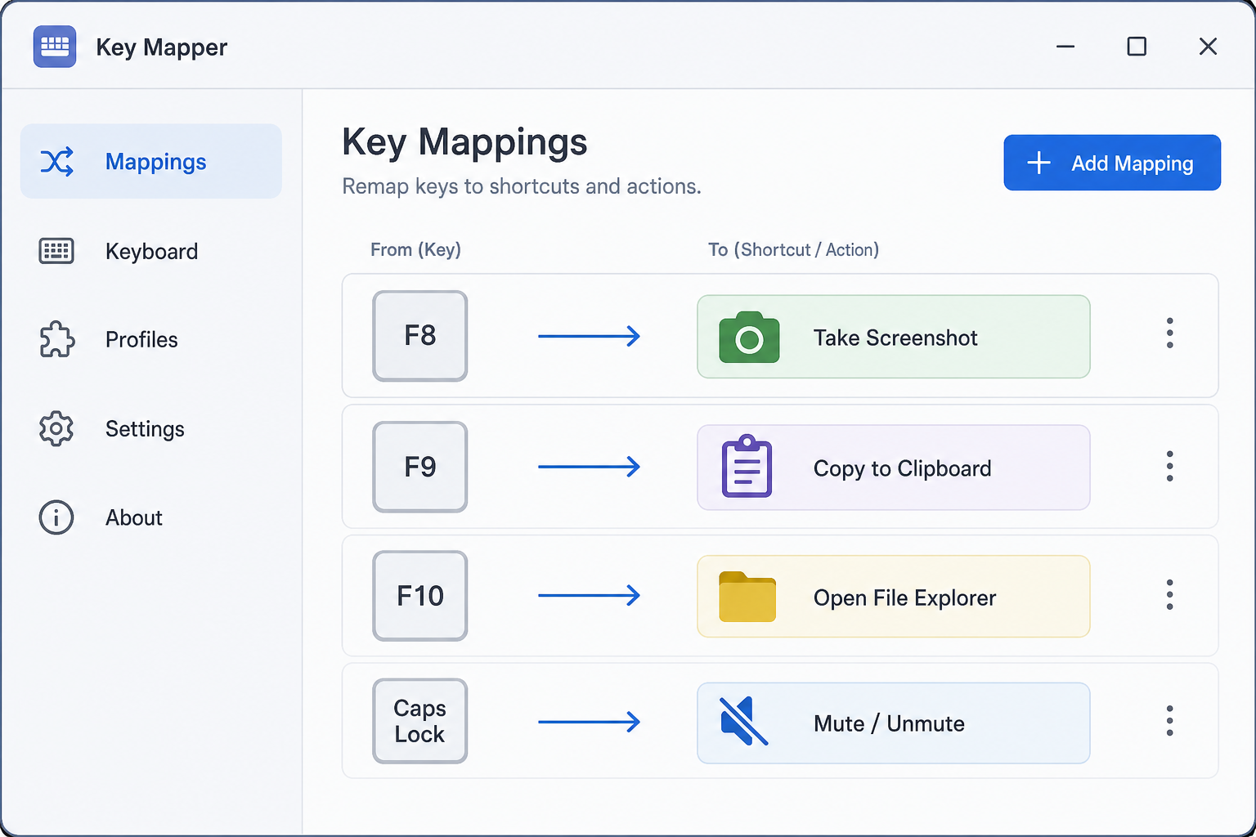
Task: Go to the Keyboard section
Action: click(151, 251)
